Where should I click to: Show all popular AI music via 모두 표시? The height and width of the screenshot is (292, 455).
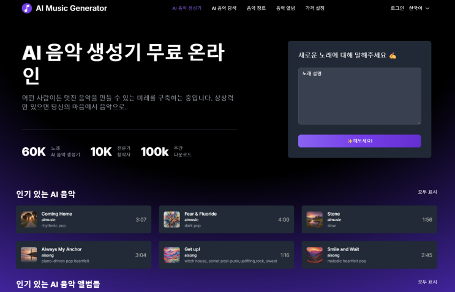coord(427,192)
